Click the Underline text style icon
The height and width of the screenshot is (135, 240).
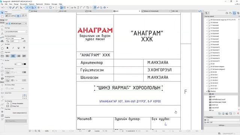18,48
